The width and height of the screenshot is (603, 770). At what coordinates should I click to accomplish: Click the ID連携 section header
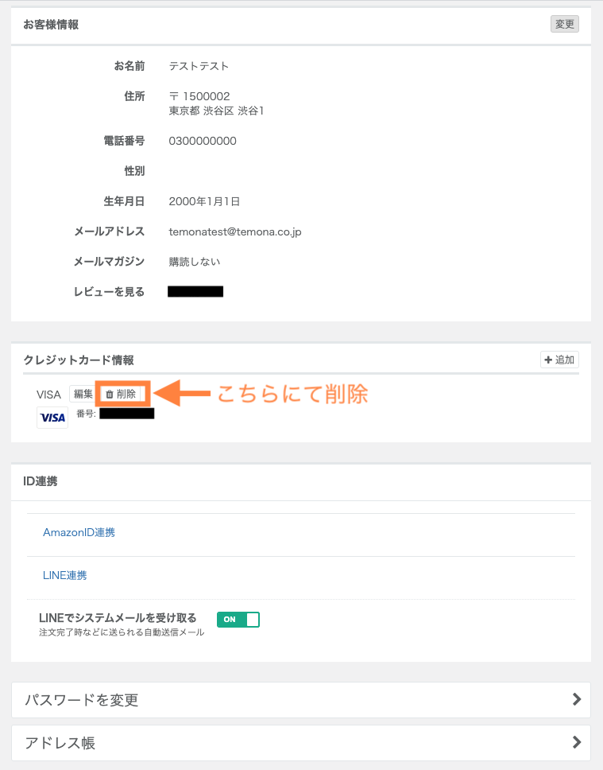tap(41, 481)
